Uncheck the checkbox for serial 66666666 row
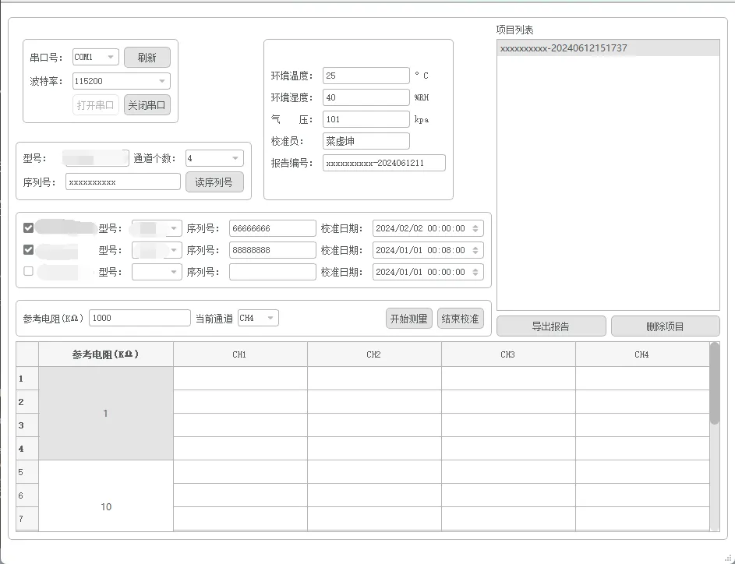Screen dimensions: 735x564 pos(29,227)
